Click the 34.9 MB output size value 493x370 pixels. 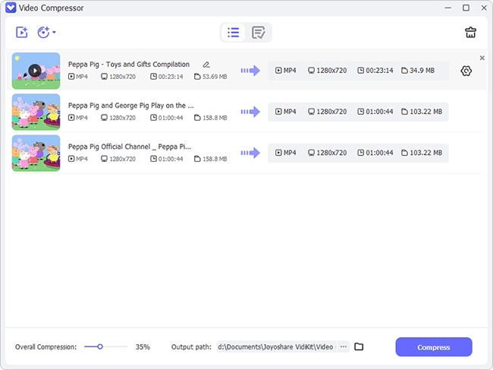[x=422, y=71]
